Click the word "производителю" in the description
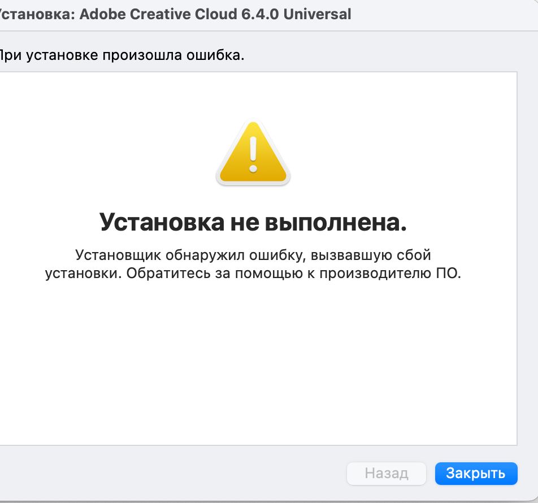538x503 pixels. (x=378, y=274)
